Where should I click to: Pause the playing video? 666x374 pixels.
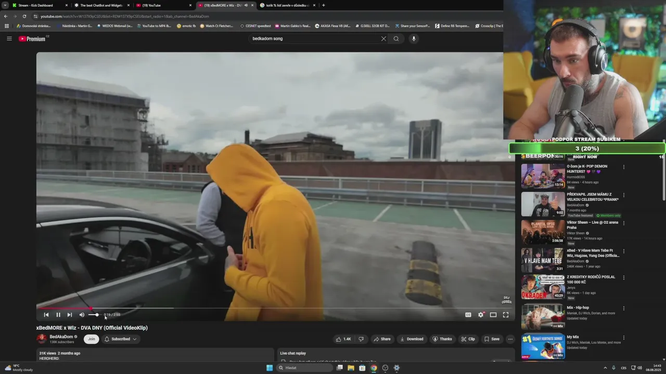(x=58, y=315)
